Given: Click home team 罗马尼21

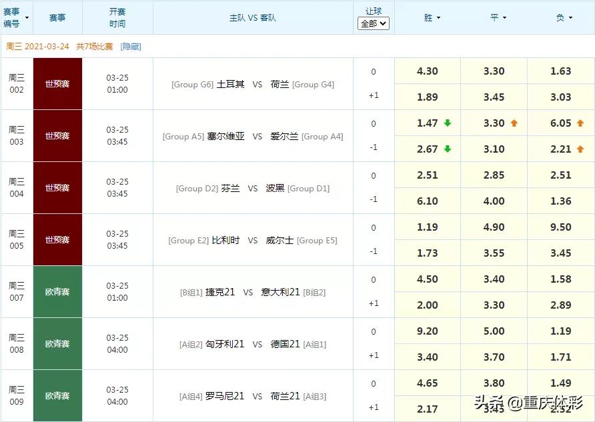Looking at the screenshot, I should pyautogui.click(x=225, y=396).
